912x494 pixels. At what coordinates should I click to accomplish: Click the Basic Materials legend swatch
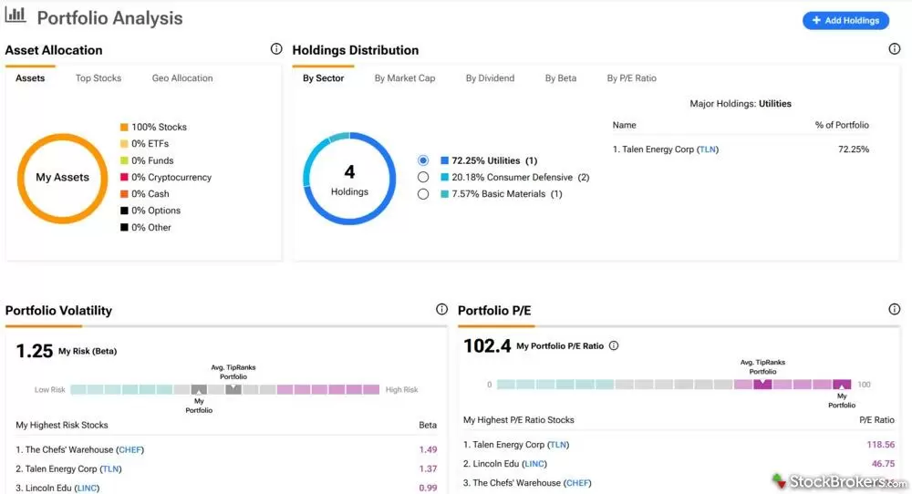click(444, 194)
